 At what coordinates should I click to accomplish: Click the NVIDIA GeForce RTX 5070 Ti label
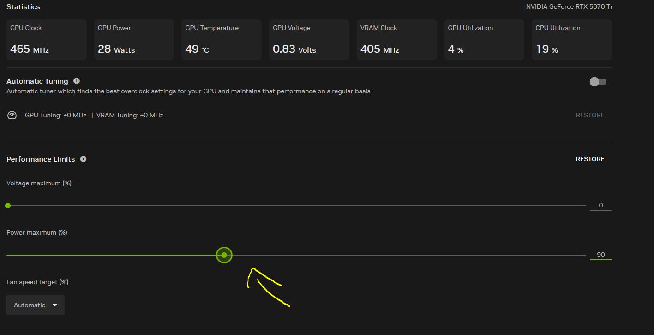[569, 6]
